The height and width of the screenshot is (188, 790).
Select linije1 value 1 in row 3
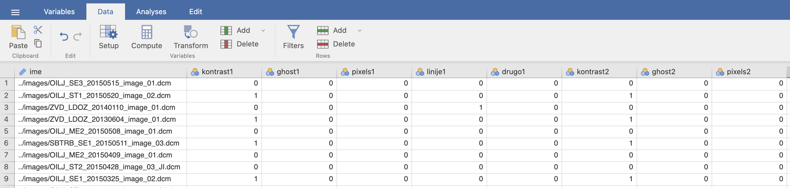pos(449,108)
